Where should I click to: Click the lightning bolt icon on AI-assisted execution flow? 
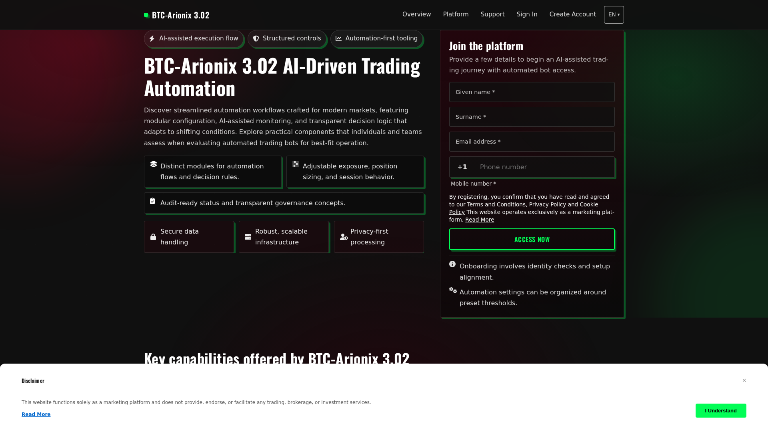point(152,38)
